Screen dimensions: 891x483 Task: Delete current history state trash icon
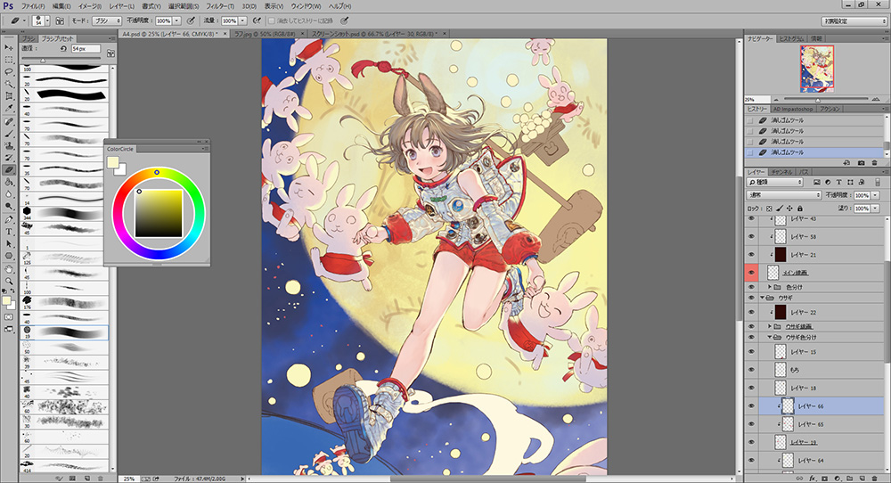click(875, 163)
